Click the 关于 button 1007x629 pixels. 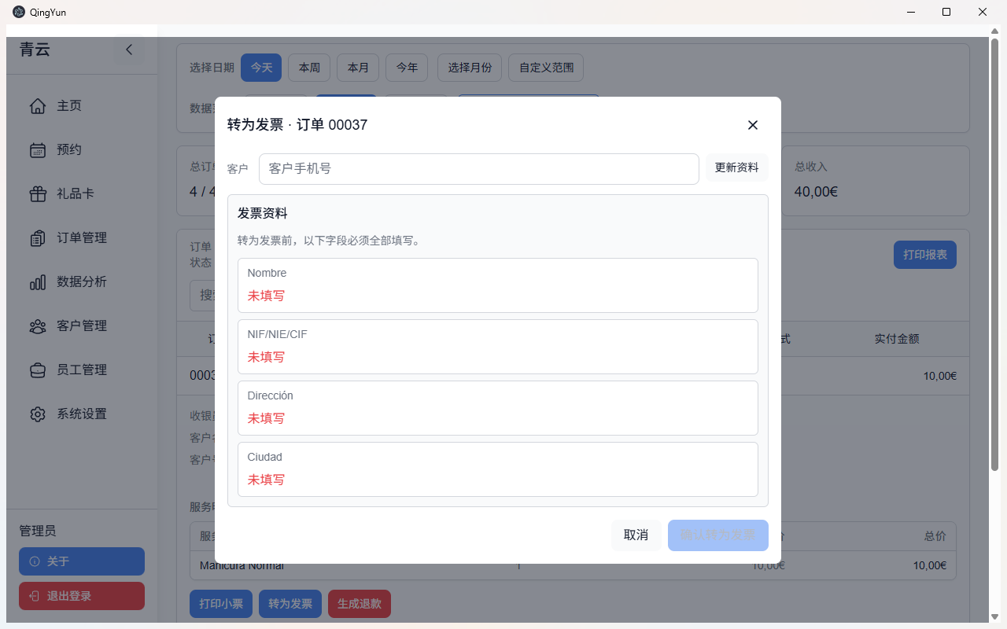82,561
